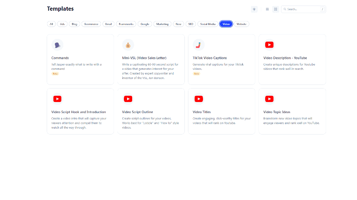Image resolution: width=357 pixels, height=200 pixels.
Task: Click the Commands speech head icon
Action: [x=57, y=45]
